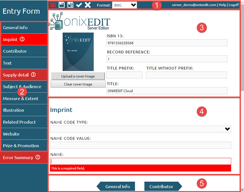Switch to the Supply detail tab
The height and width of the screenshot is (192, 244).
[x=24, y=75]
